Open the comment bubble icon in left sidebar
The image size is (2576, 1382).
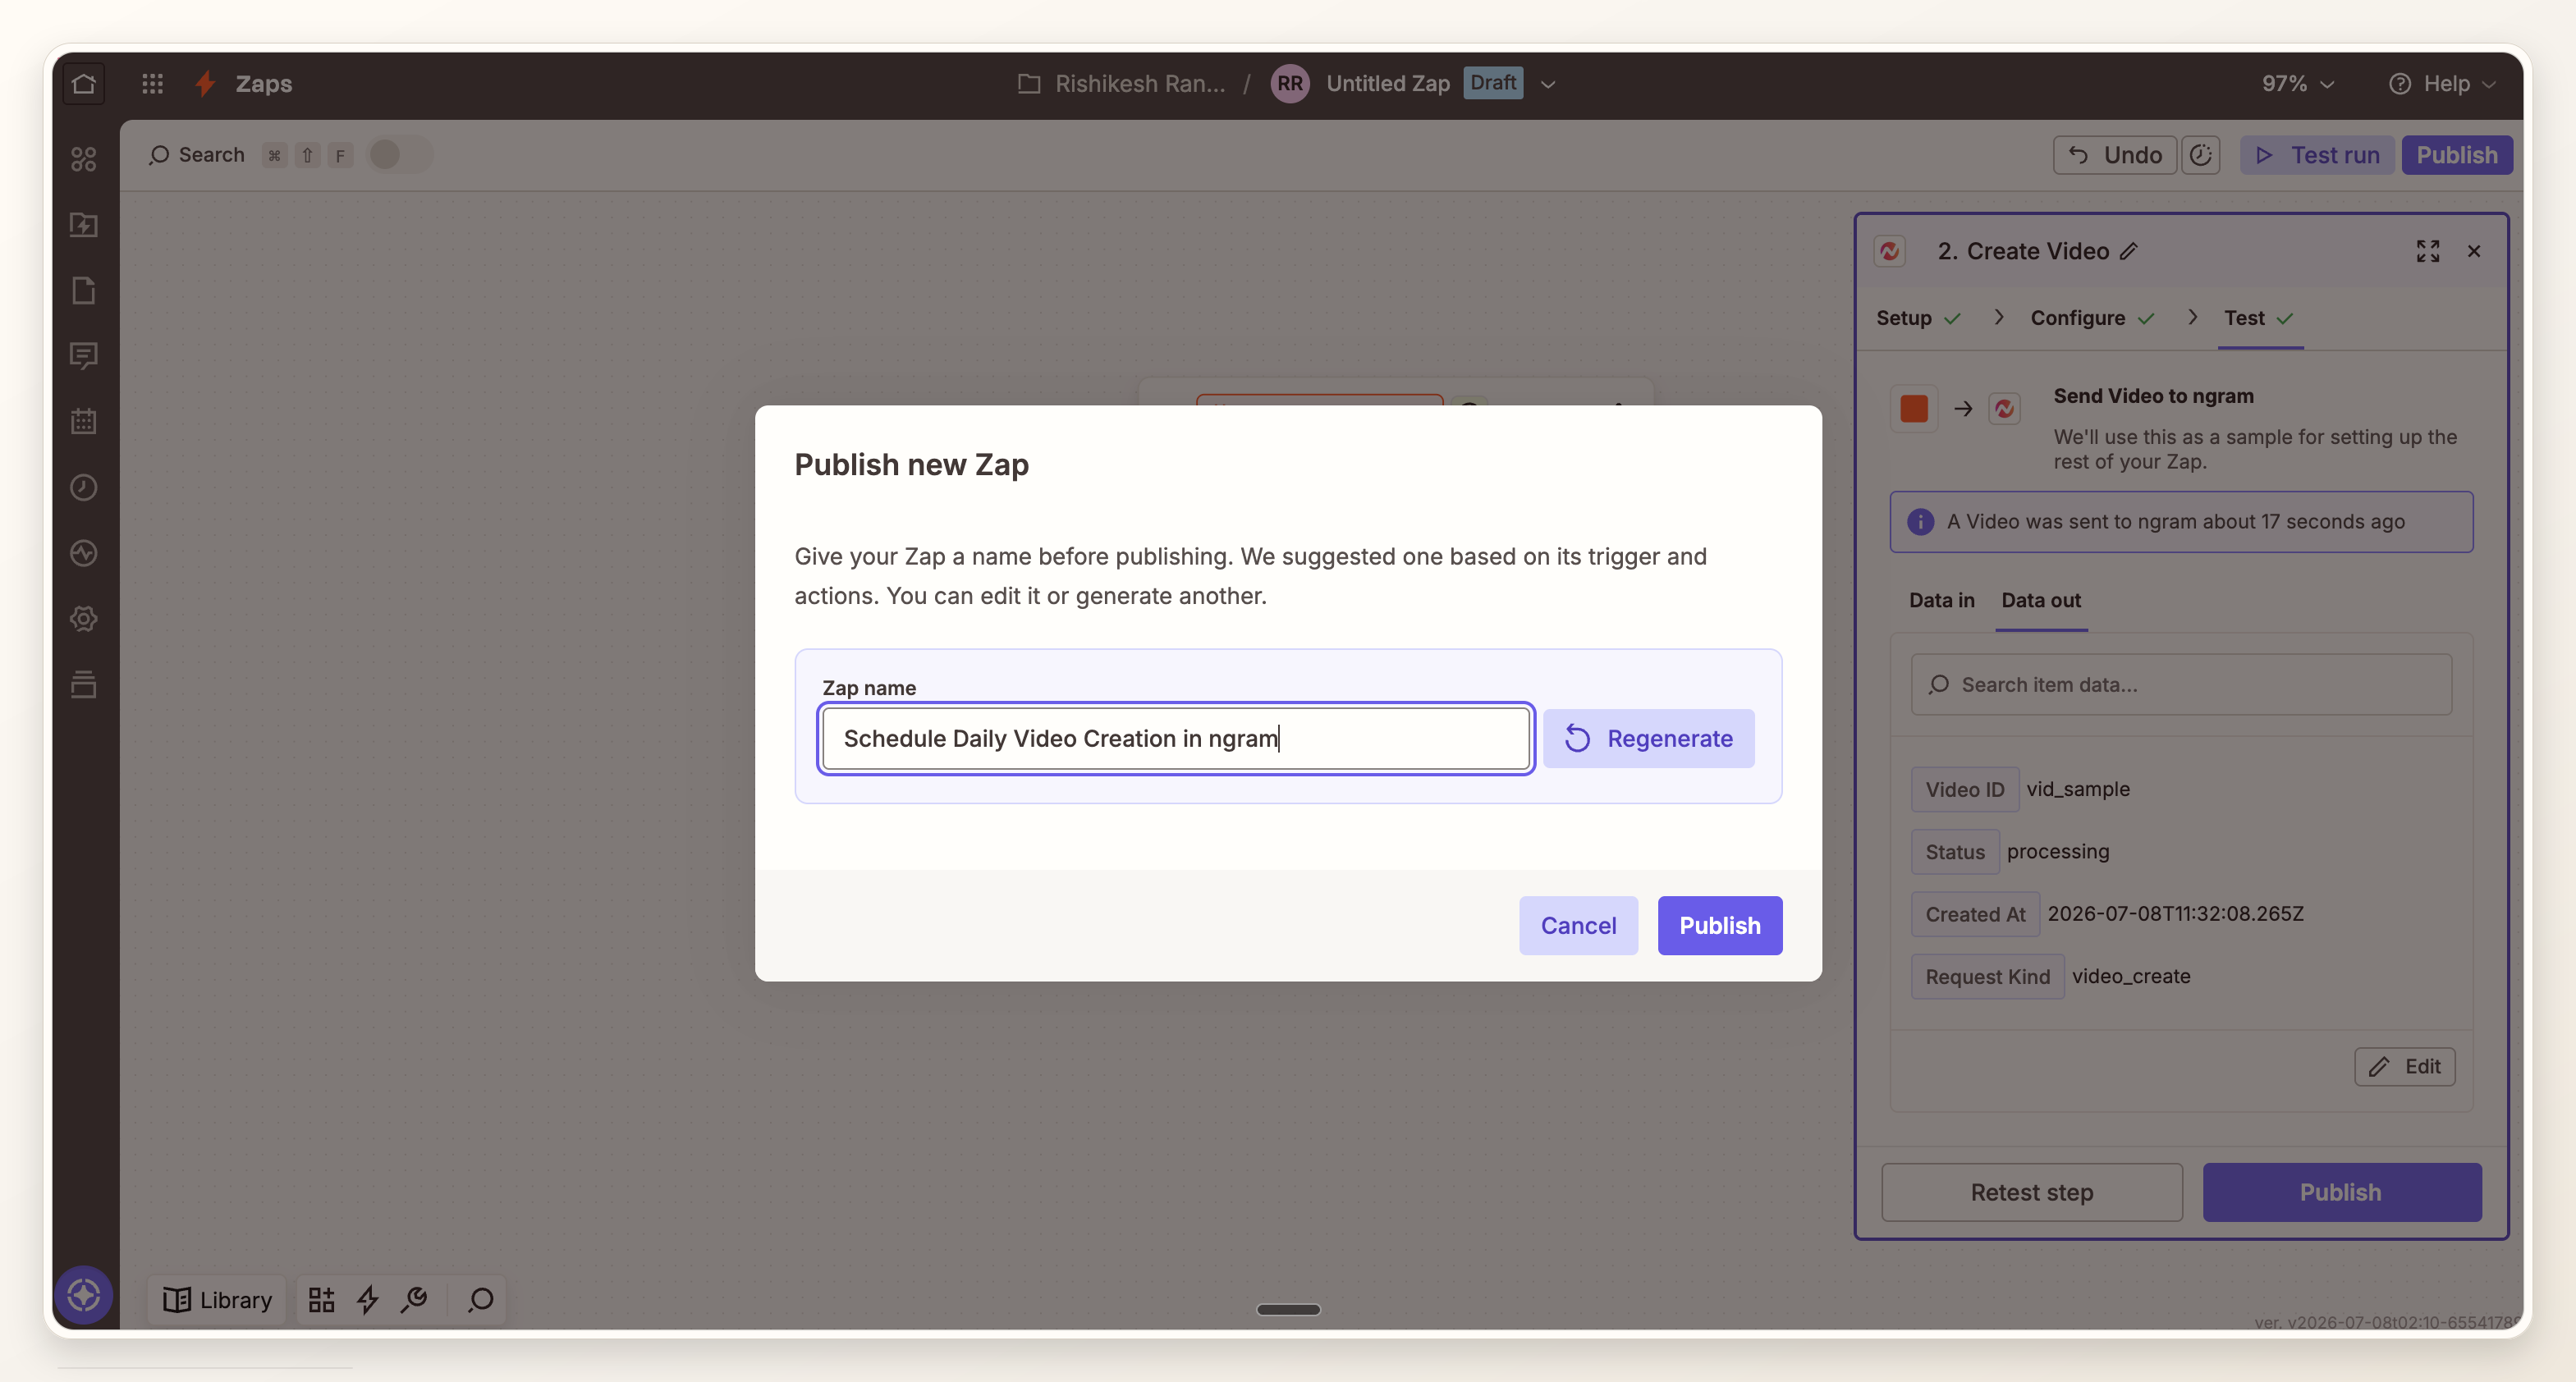83,356
